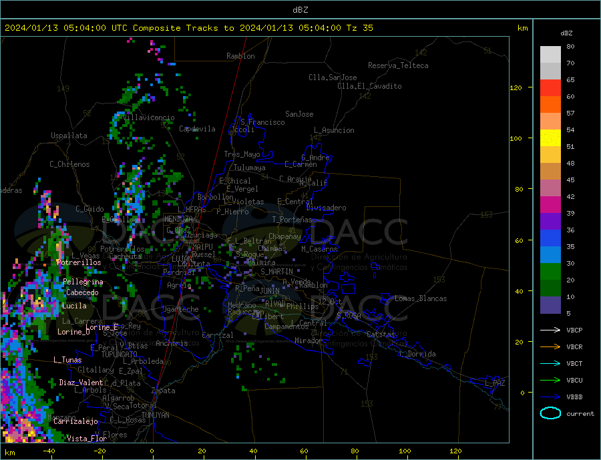This screenshot has height=460, width=601.
Task: Click the green VBCU arrow legend icon
Action: 550,381
